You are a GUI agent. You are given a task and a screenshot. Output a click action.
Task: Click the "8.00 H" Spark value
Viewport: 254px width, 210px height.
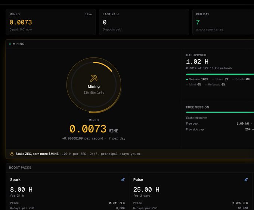[x=21, y=189]
